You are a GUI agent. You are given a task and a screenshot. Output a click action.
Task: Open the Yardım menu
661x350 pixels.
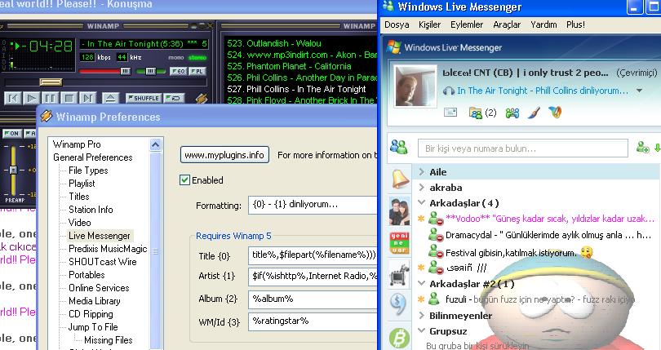point(543,24)
